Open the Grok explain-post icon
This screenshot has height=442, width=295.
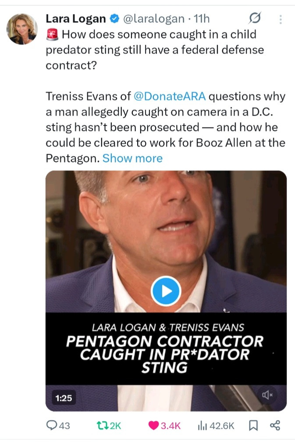click(x=254, y=19)
